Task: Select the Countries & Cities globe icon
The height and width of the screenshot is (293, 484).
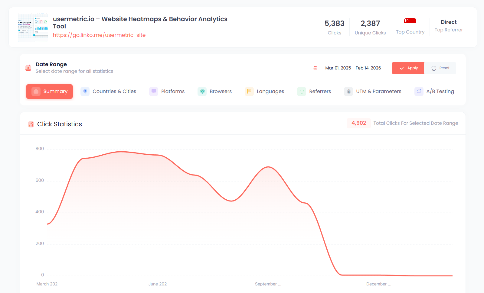Action: 85,91
